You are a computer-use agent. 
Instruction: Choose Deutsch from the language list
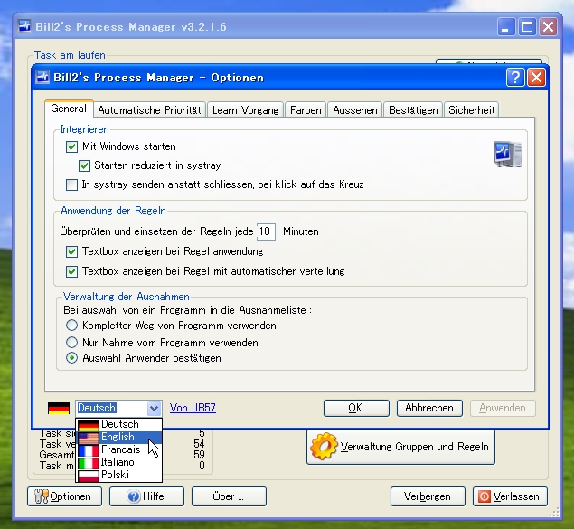tap(119, 424)
